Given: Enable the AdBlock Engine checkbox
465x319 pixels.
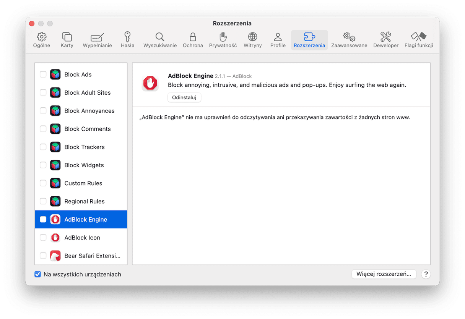Looking at the screenshot, I should click(x=43, y=219).
